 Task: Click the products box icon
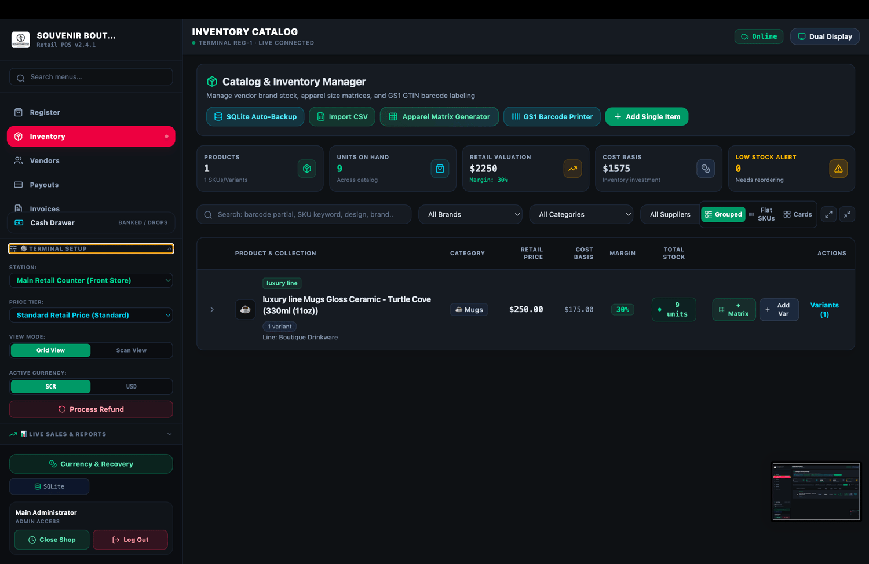307,169
